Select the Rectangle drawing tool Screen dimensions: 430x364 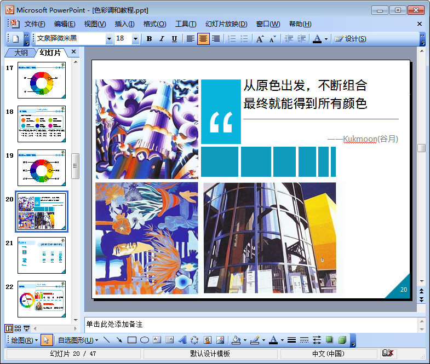pyautogui.click(x=132, y=340)
